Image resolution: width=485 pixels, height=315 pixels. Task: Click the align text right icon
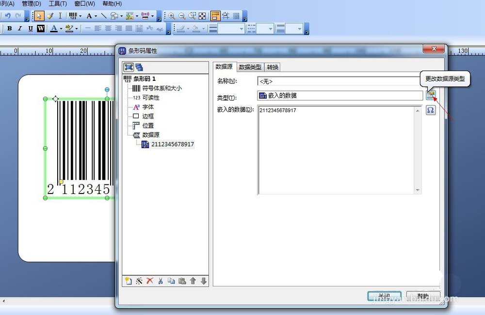pyautogui.click(x=118, y=29)
